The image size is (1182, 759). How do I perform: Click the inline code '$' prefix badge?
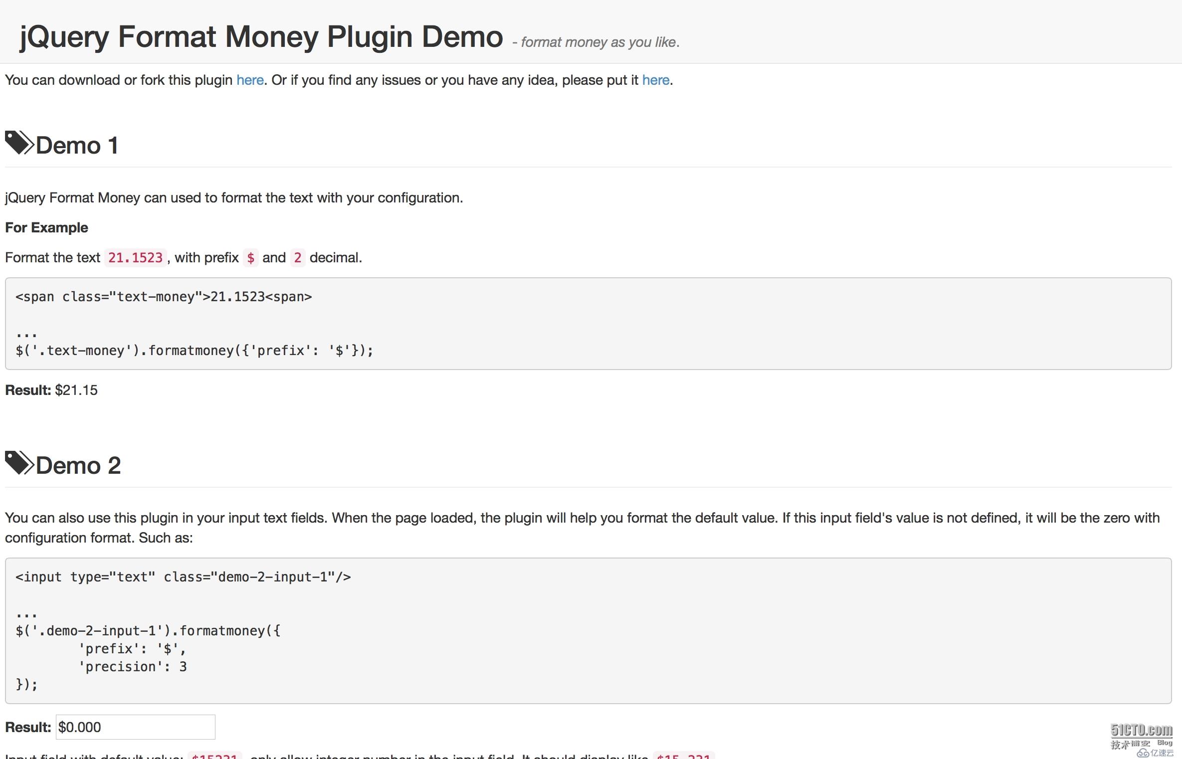click(x=251, y=258)
